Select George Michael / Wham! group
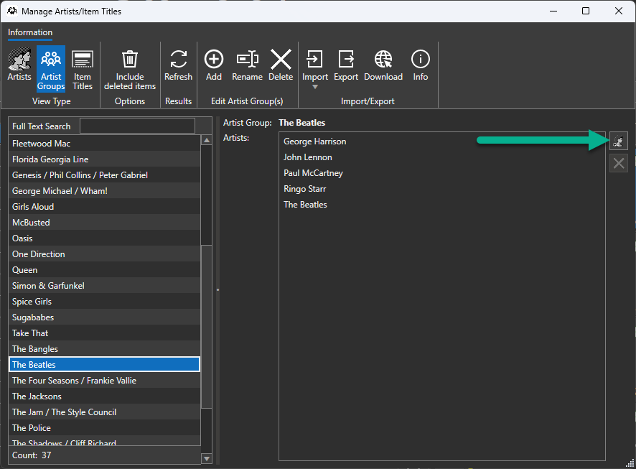This screenshot has width=636, height=469. coord(104,190)
